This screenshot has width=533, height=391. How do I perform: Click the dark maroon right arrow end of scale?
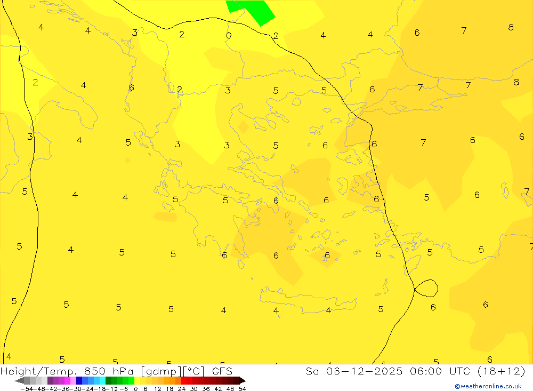(243, 381)
